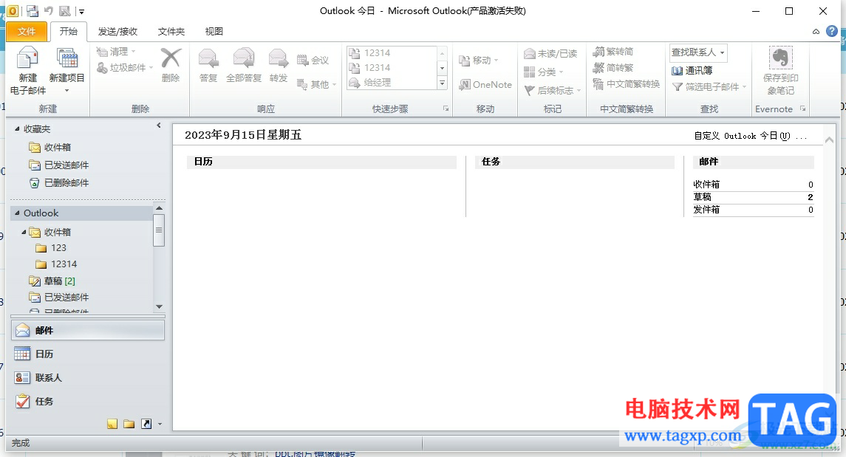
Task: Open the New Items (新建项目) button
Action: [x=67, y=71]
